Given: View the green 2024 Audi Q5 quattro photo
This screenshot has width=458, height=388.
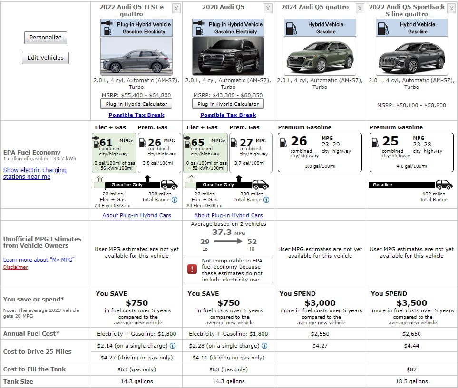Looking at the screenshot, I should [x=320, y=56].
